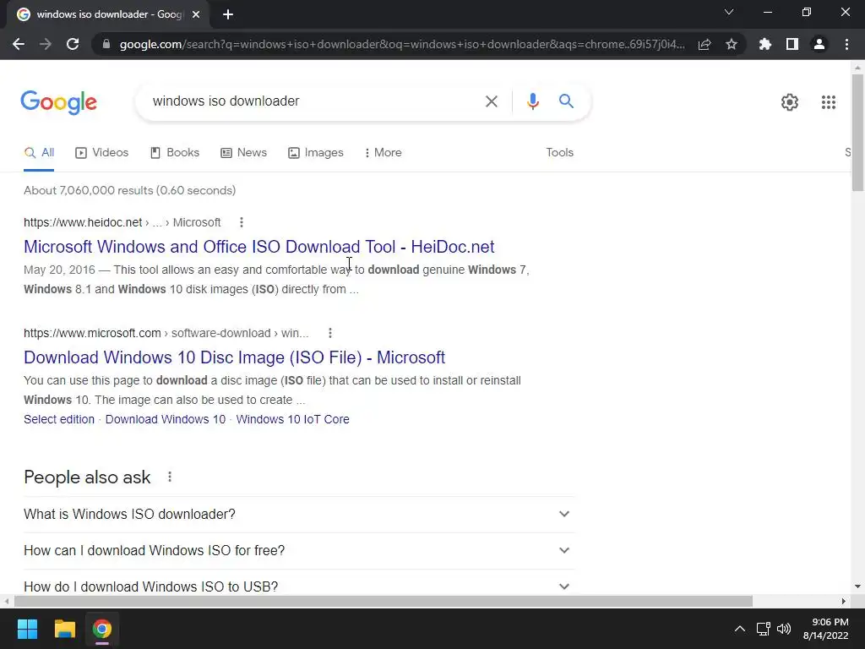Screen dimensions: 865x649
Task: Bookmark this tab with the star icon
Action: (732, 44)
